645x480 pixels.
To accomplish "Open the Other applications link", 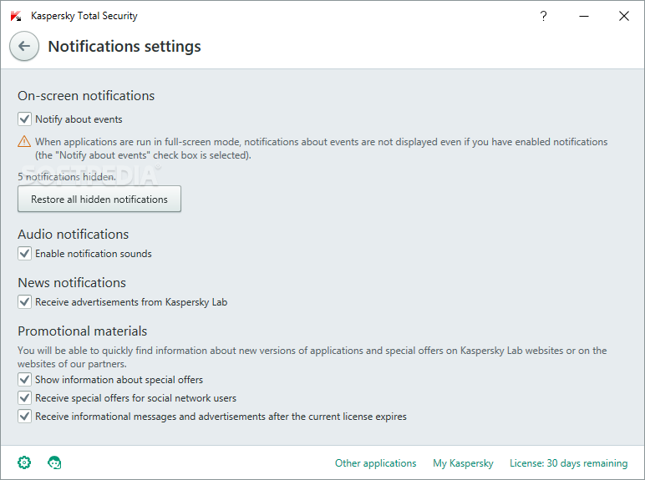I will click(x=376, y=463).
